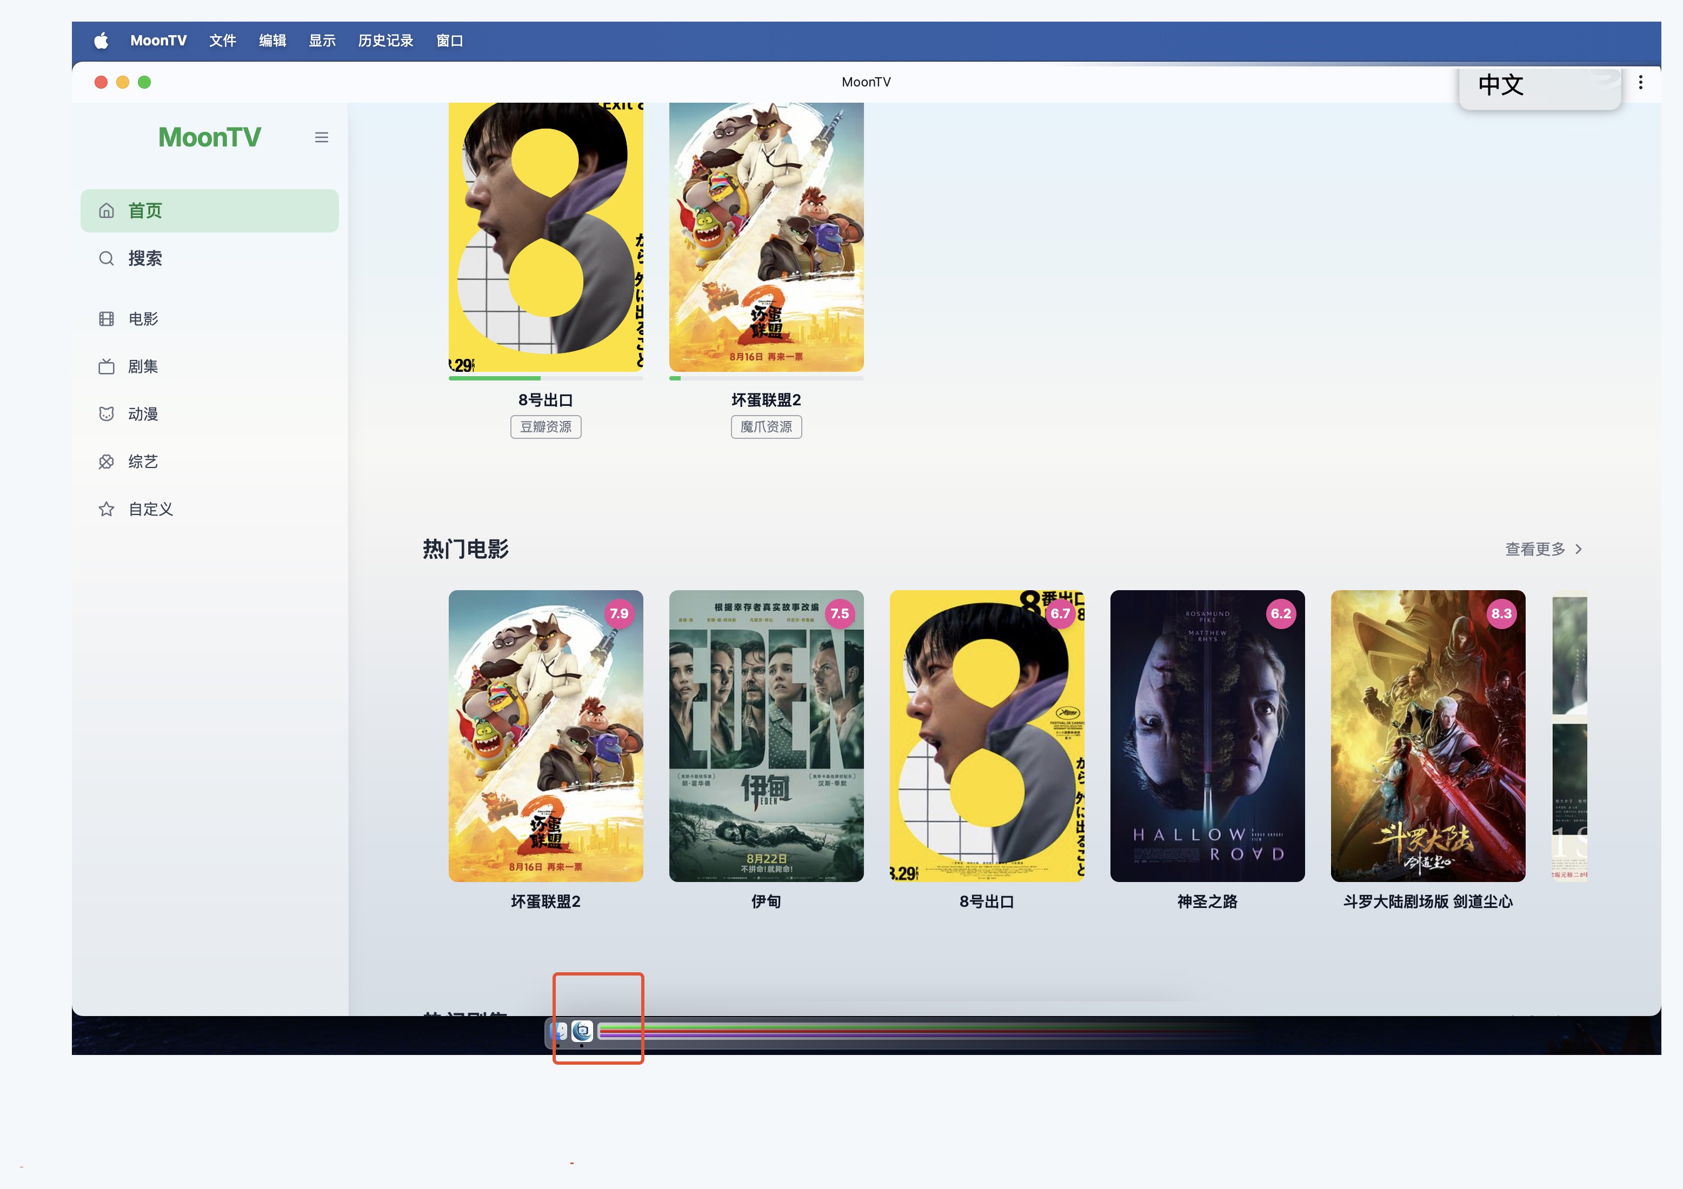This screenshot has height=1189, width=1683.
Task: Click the 7.9 rating badge on 坏蛋联盟2
Action: (x=620, y=614)
